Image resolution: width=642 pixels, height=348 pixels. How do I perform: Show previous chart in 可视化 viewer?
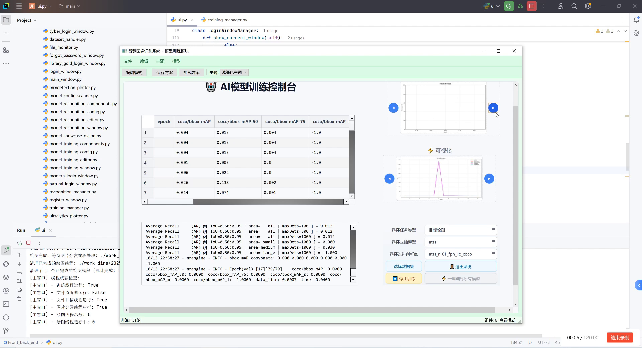click(x=389, y=179)
